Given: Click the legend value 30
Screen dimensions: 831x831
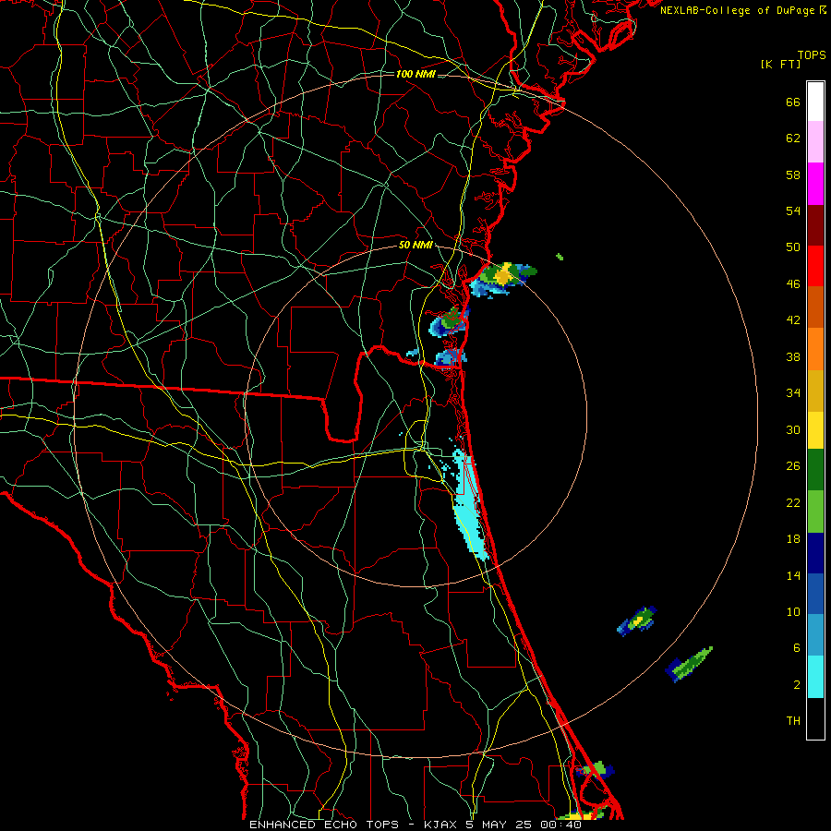Looking at the screenshot, I should (x=793, y=429).
